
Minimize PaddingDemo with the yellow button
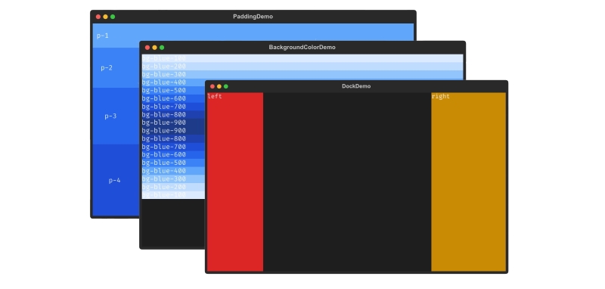click(105, 17)
